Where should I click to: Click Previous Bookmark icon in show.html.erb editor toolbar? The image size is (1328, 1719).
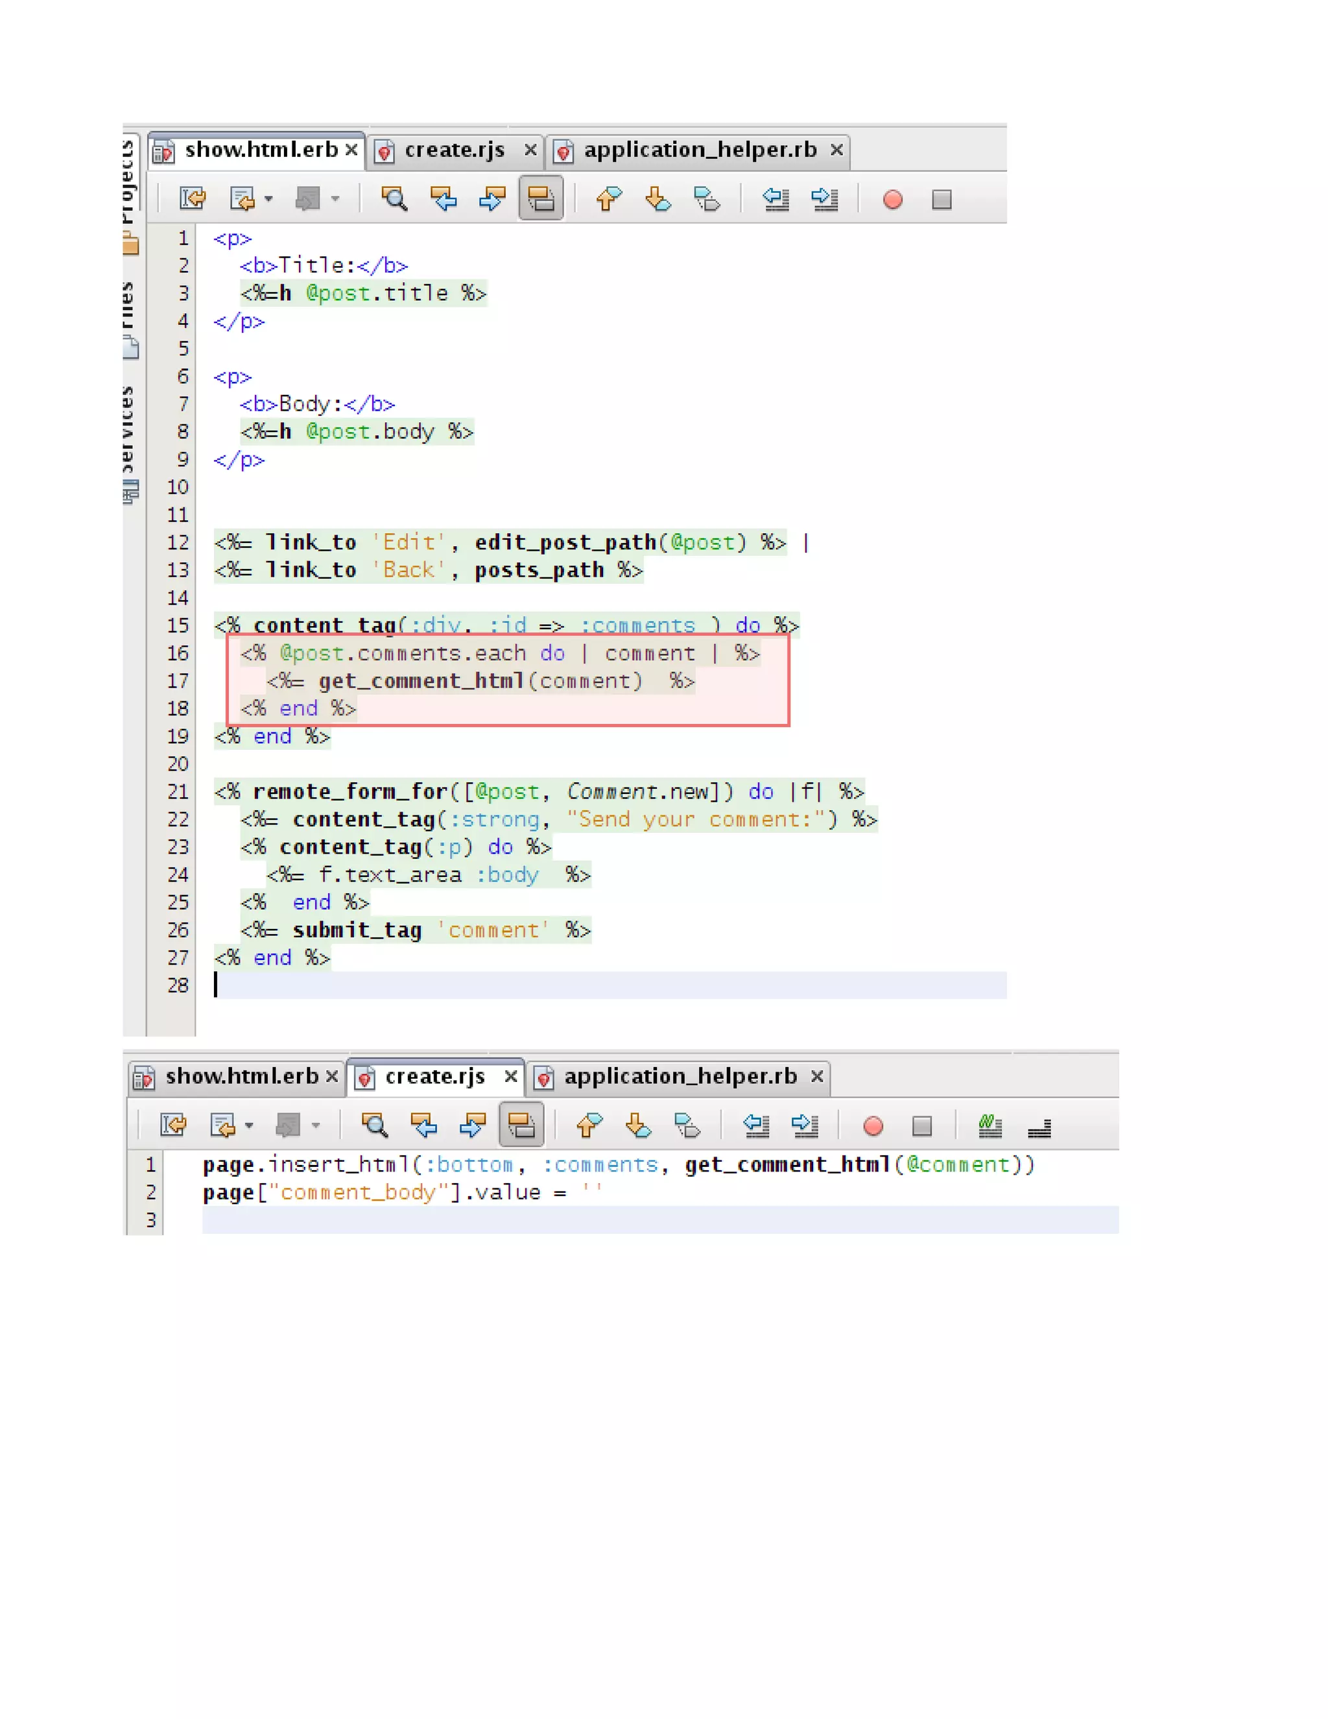pyautogui.click(x=609, y=198)
